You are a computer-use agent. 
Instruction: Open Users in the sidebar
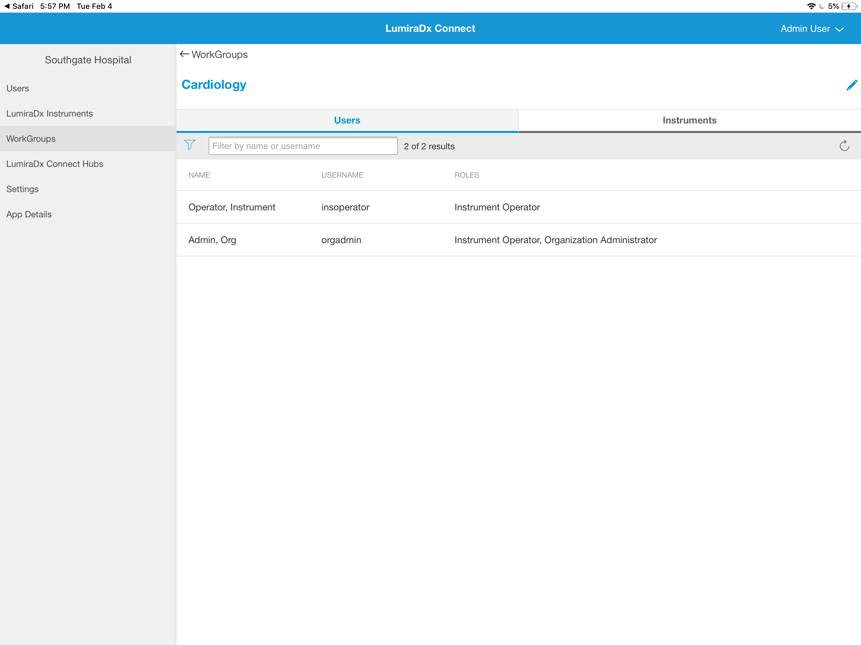click(x=88, y=88)
